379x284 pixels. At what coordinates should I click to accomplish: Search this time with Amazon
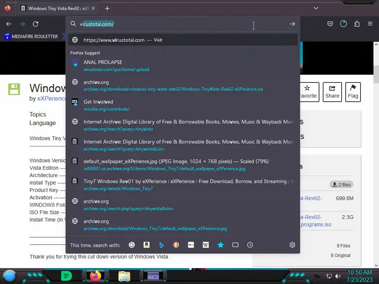coord(147,245)
